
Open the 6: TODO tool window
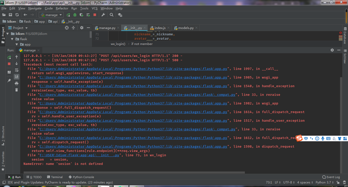(x=34, y=177)
